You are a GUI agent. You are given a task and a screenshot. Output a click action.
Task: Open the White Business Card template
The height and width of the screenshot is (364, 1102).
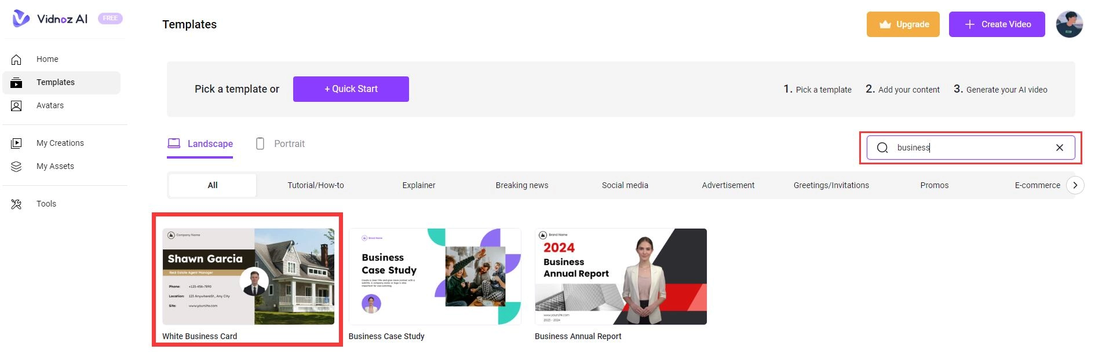pos(248,277)
